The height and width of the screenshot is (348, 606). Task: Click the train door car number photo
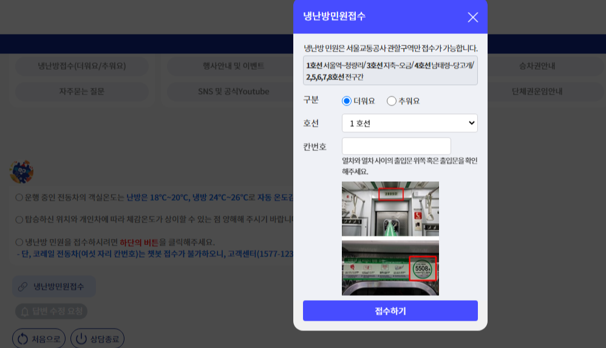coord(390,209)
